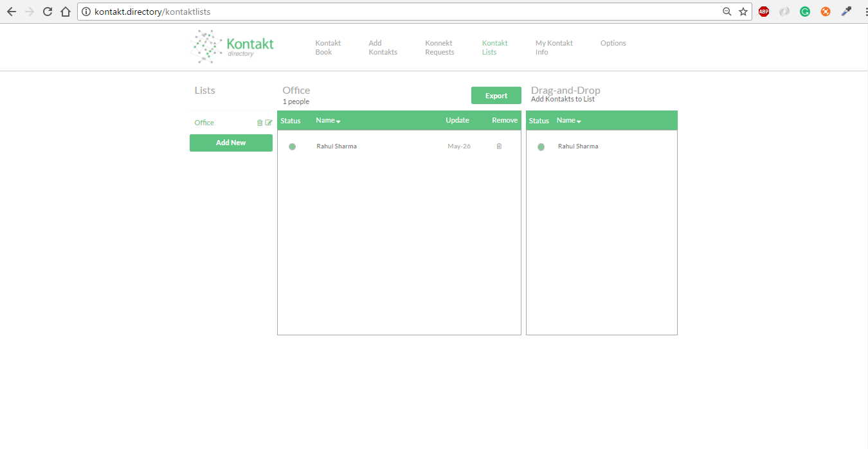Click the Lists sidebar heading
Image resolution: width=868 pixels, height=449 pixels.
pos(204,91)
